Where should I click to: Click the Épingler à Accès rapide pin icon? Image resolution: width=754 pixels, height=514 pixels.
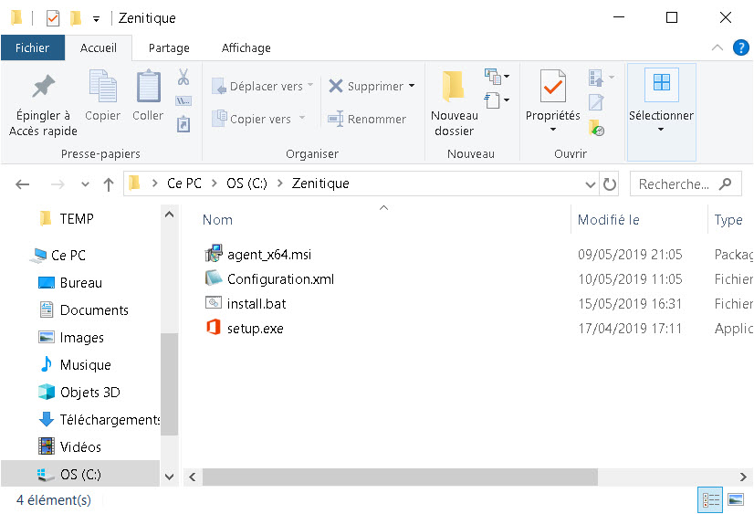43,88
